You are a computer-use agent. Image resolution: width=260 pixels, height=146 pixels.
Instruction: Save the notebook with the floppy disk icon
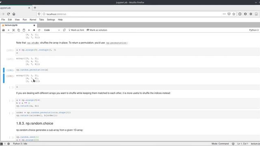click(x=3, y=30)
